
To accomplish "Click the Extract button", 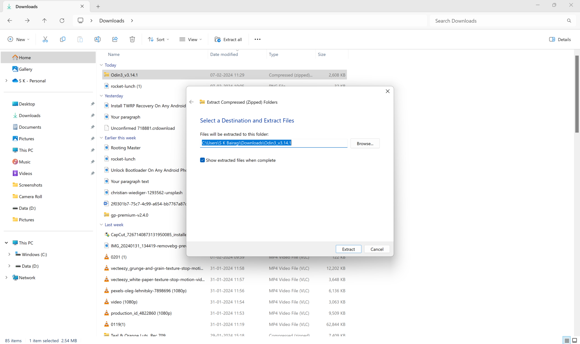I will pyautogui.click(x=348, y=249).
